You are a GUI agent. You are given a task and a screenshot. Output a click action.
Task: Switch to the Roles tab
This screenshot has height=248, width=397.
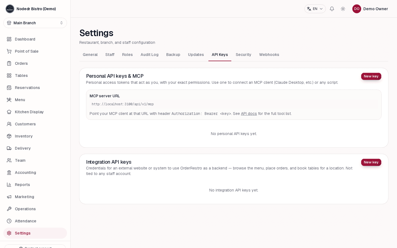127,55
